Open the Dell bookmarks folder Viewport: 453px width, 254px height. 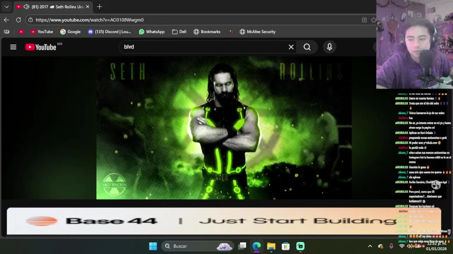(x=179, y=32)
